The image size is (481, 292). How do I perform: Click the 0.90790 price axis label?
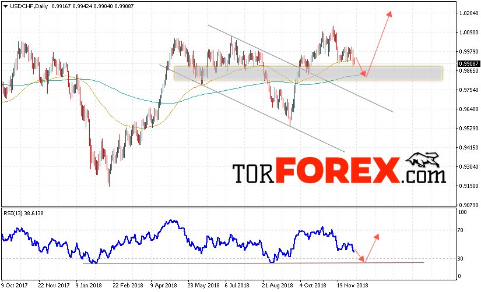469,205
